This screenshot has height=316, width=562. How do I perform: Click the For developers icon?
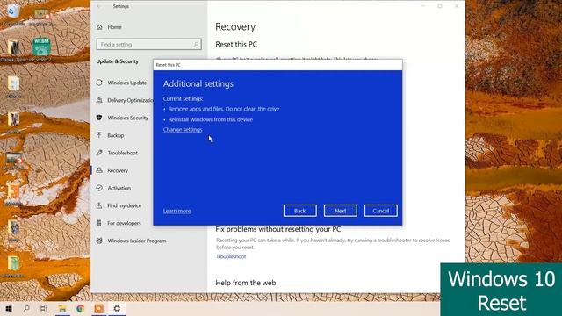coord(99,223)
